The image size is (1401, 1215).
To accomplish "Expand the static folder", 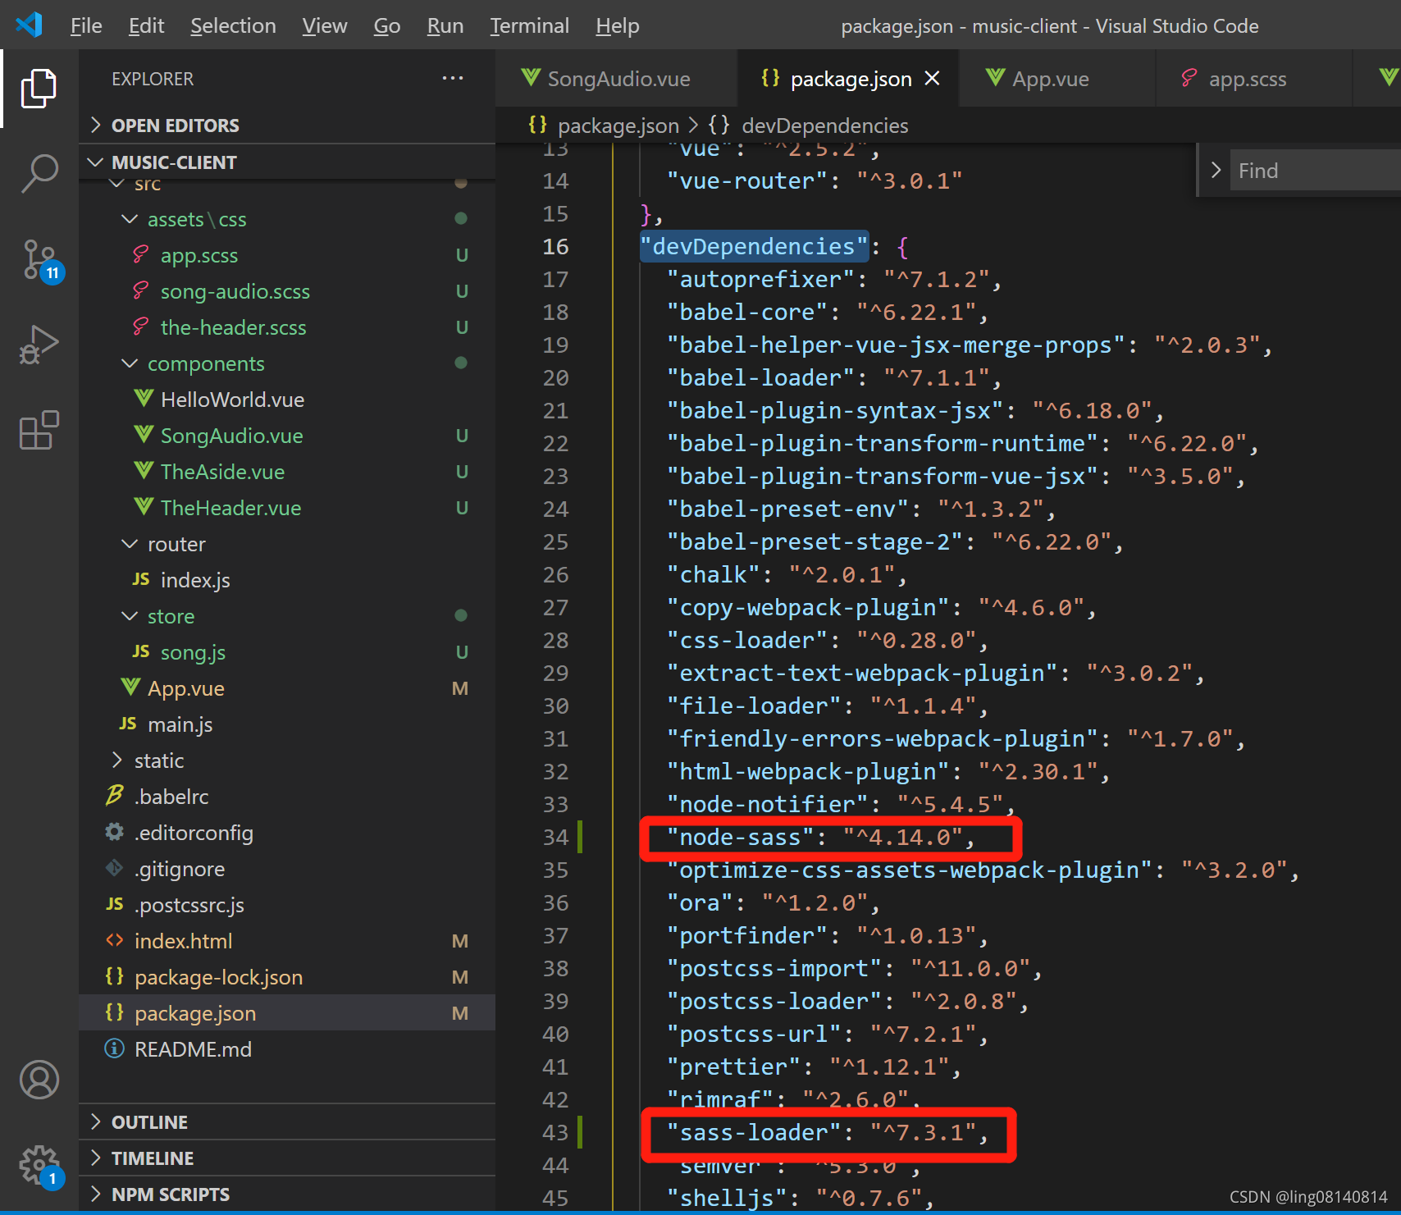I will [287, 761].
